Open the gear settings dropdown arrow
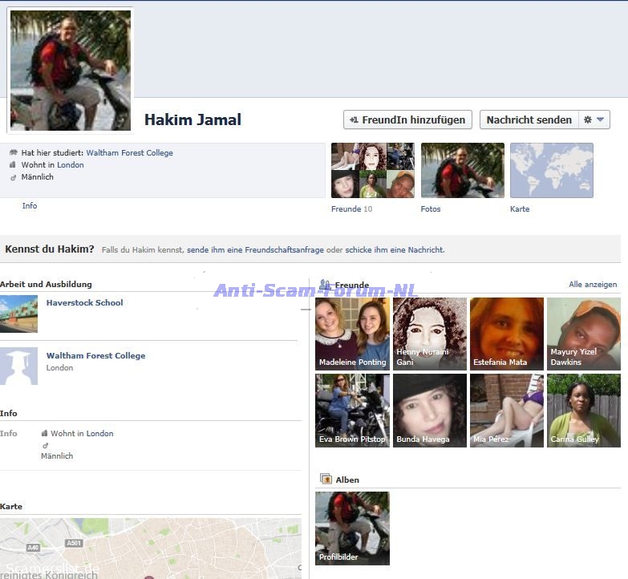Viewport: 628px width, 579px height. pyautogui.click(x=594, y=119)
